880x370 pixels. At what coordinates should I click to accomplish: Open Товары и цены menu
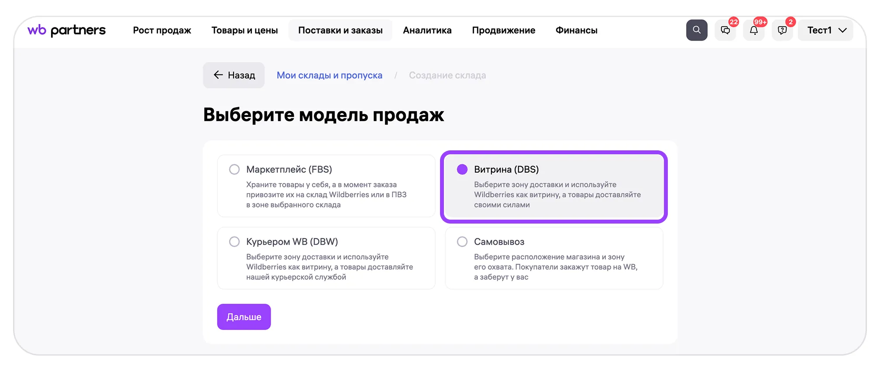[244, 31]
